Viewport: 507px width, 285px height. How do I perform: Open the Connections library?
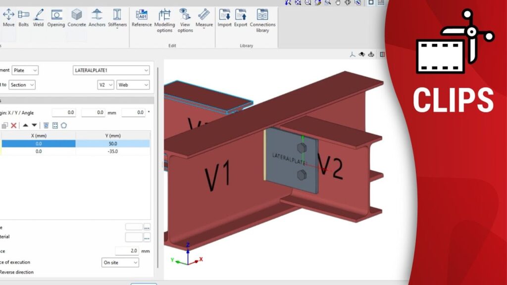pos(262,20)
